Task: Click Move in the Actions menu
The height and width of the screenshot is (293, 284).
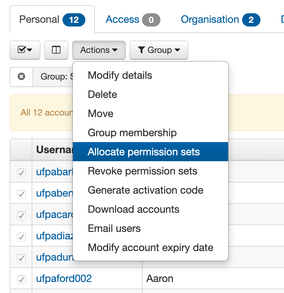Action: (101, 114)
